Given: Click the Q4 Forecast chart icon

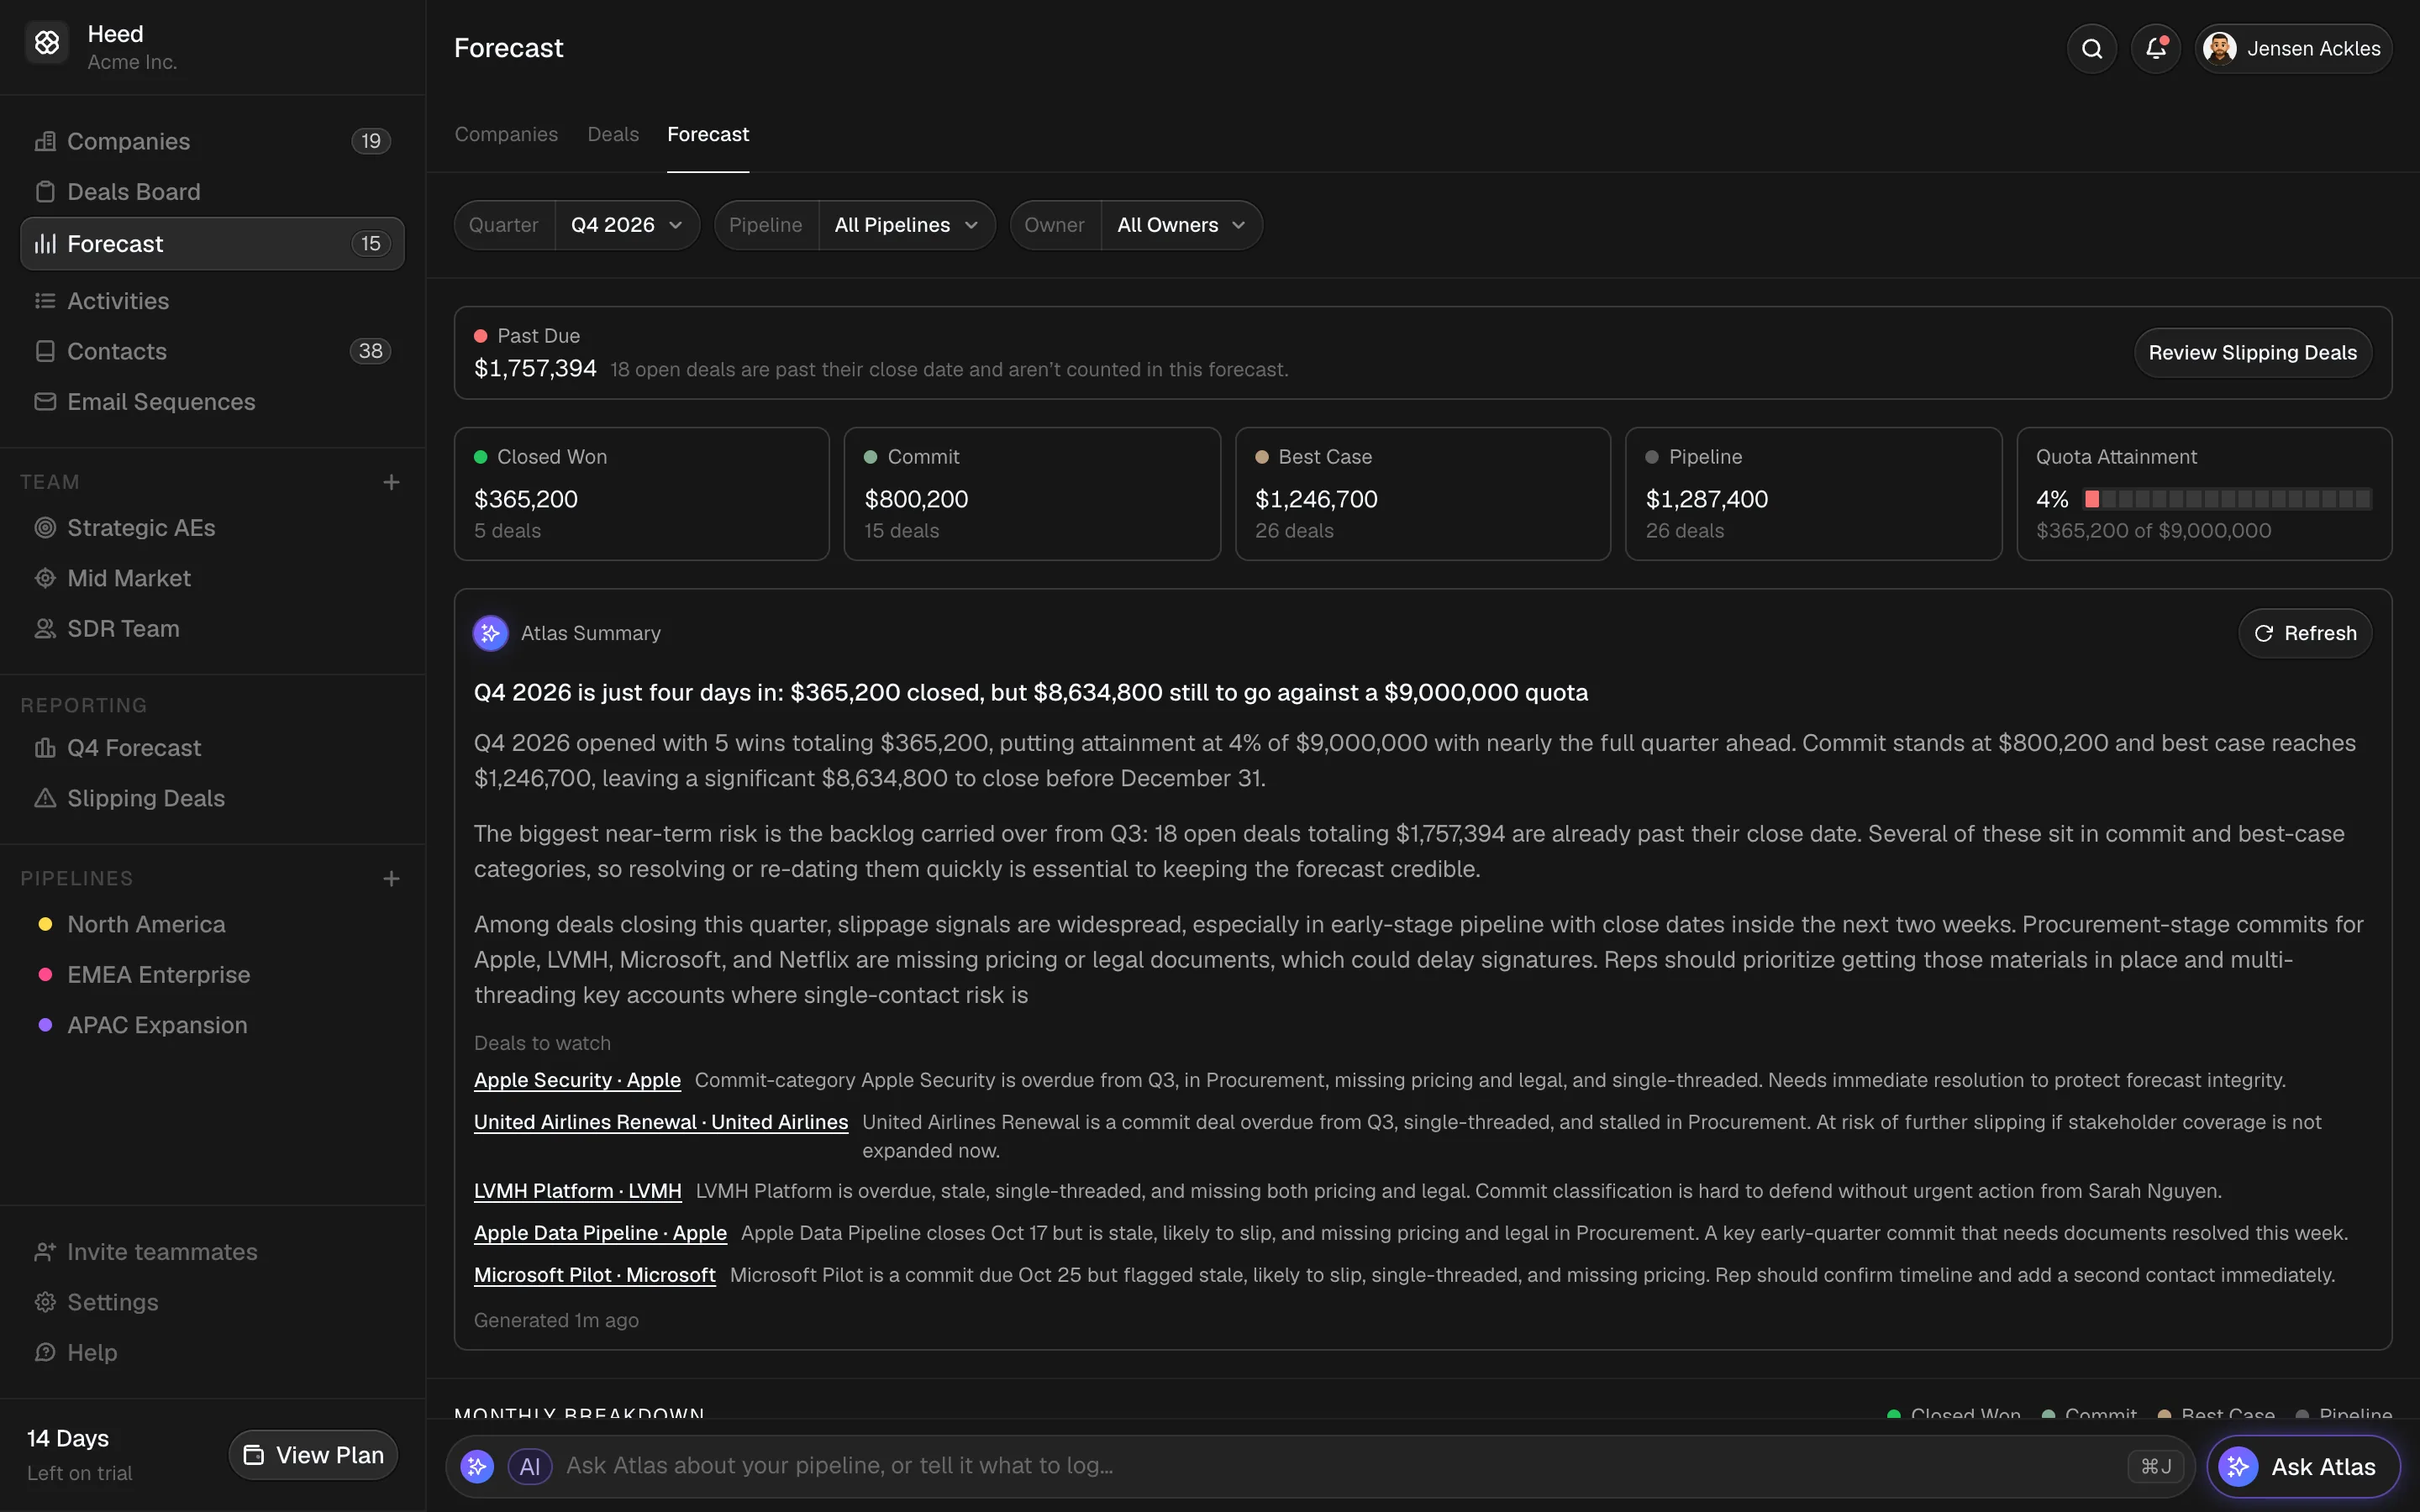Looking at the screenshot, I should point(45,748).
